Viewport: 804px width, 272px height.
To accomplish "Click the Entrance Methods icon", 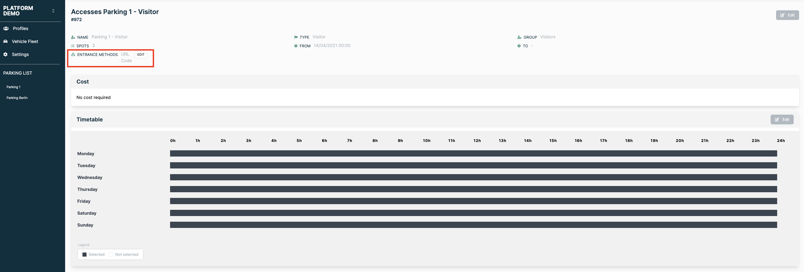I will [73, 54].
